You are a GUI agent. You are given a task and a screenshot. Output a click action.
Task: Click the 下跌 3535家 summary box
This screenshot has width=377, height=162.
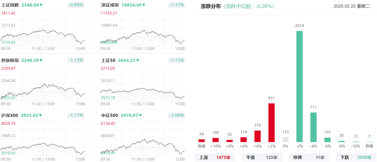click(356, 157)
